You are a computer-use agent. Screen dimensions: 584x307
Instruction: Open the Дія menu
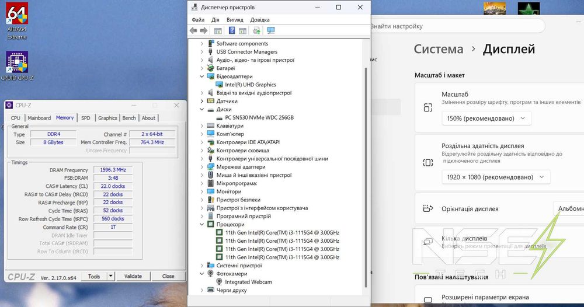pyautogui.click(x=215, y=20)
